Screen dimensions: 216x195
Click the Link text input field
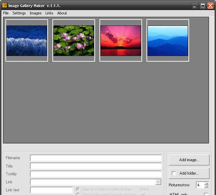(51, 190)
